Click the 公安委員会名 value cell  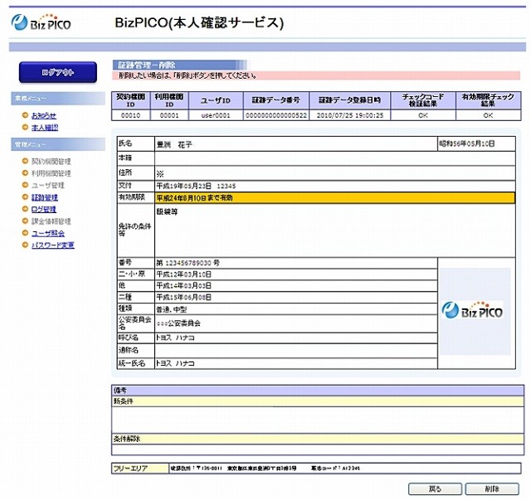tap(296, 323)
